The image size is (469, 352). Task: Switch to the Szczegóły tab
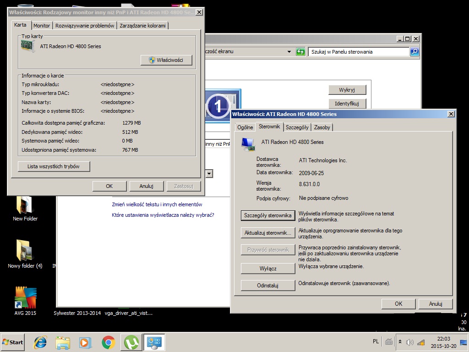tap(297, 127)
